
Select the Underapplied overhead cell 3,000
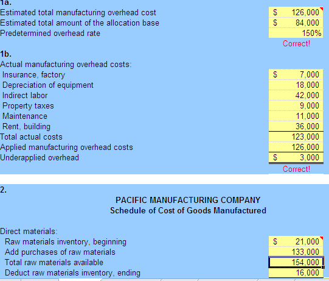click(296, 157)
